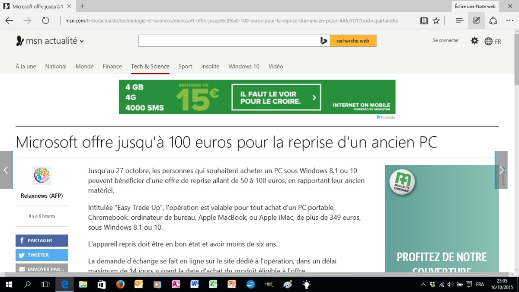Image resolution: width=519 pixels, height=292 pixels.
Task: Launch GIMP from the taskbar
Action: [269, 284]
